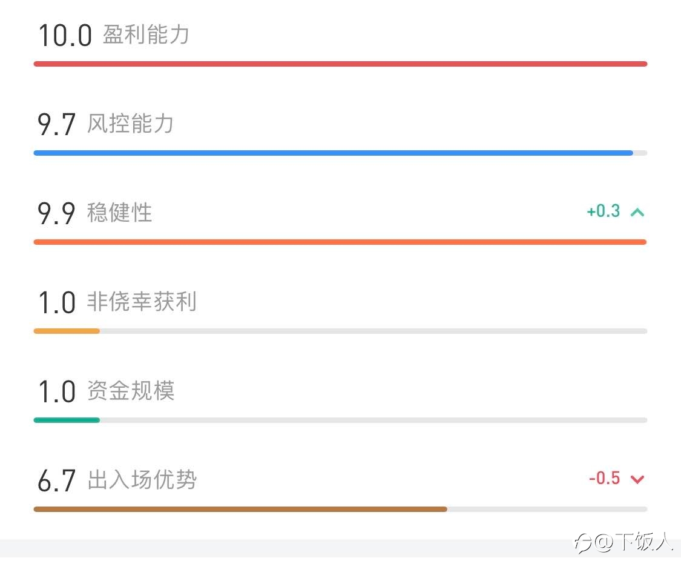
Task: Open the @下饭人 watermark link
Action: click(633, 542)
